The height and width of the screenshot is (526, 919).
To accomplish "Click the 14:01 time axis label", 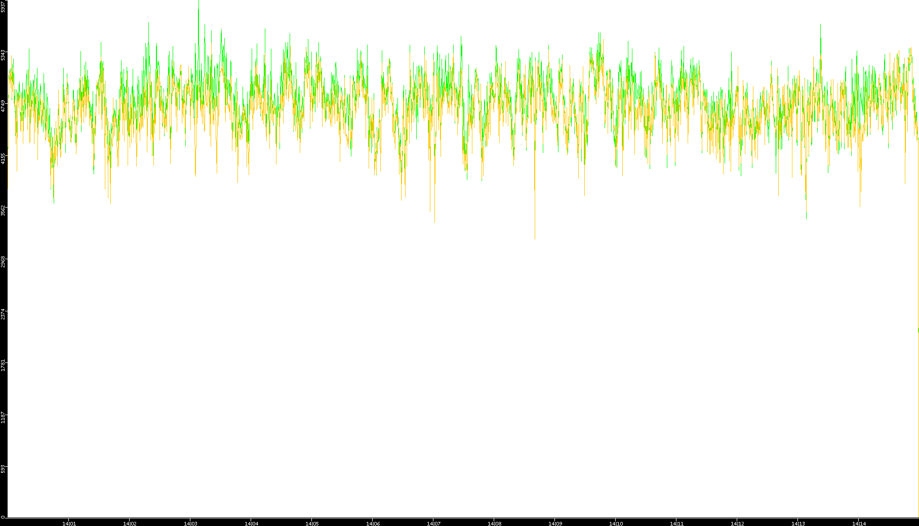I will pyautogui.click(x=69, y=523).
